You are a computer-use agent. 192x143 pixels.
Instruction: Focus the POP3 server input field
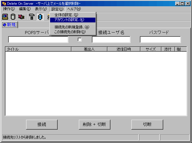point(38,40)
